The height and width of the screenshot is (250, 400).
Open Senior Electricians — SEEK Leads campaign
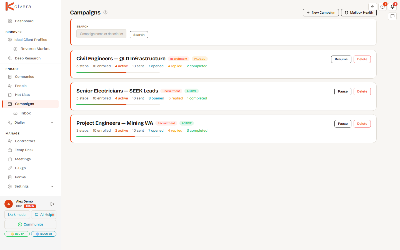[x=117, y=91]
